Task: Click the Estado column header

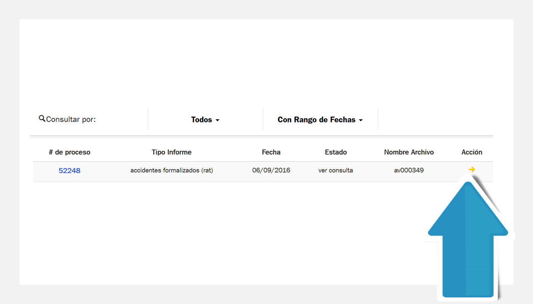Action: 336,152
